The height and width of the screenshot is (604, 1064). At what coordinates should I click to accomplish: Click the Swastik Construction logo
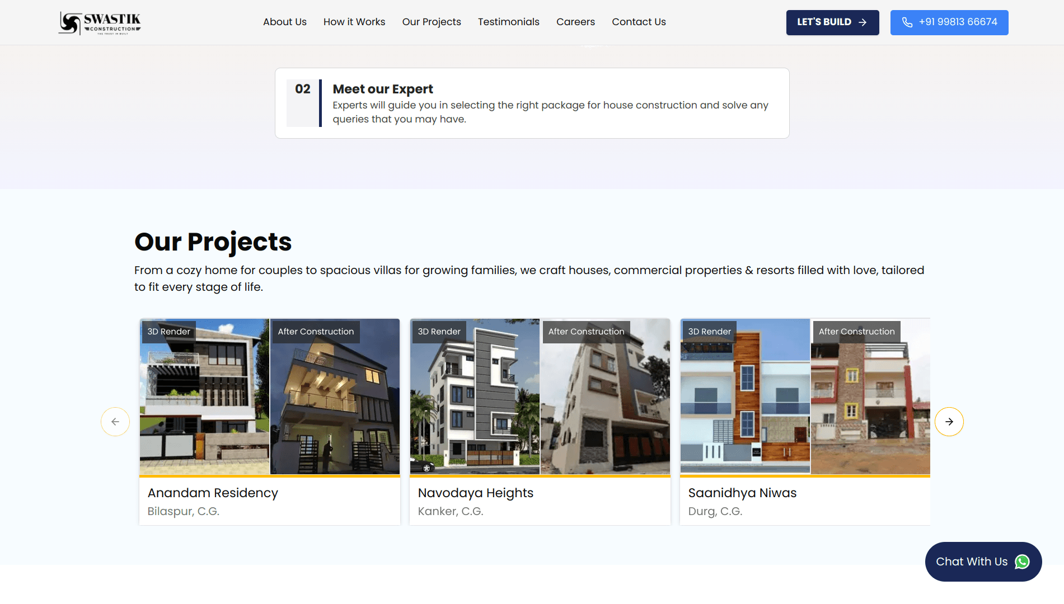pyautogui.click(x=100, y=23)
